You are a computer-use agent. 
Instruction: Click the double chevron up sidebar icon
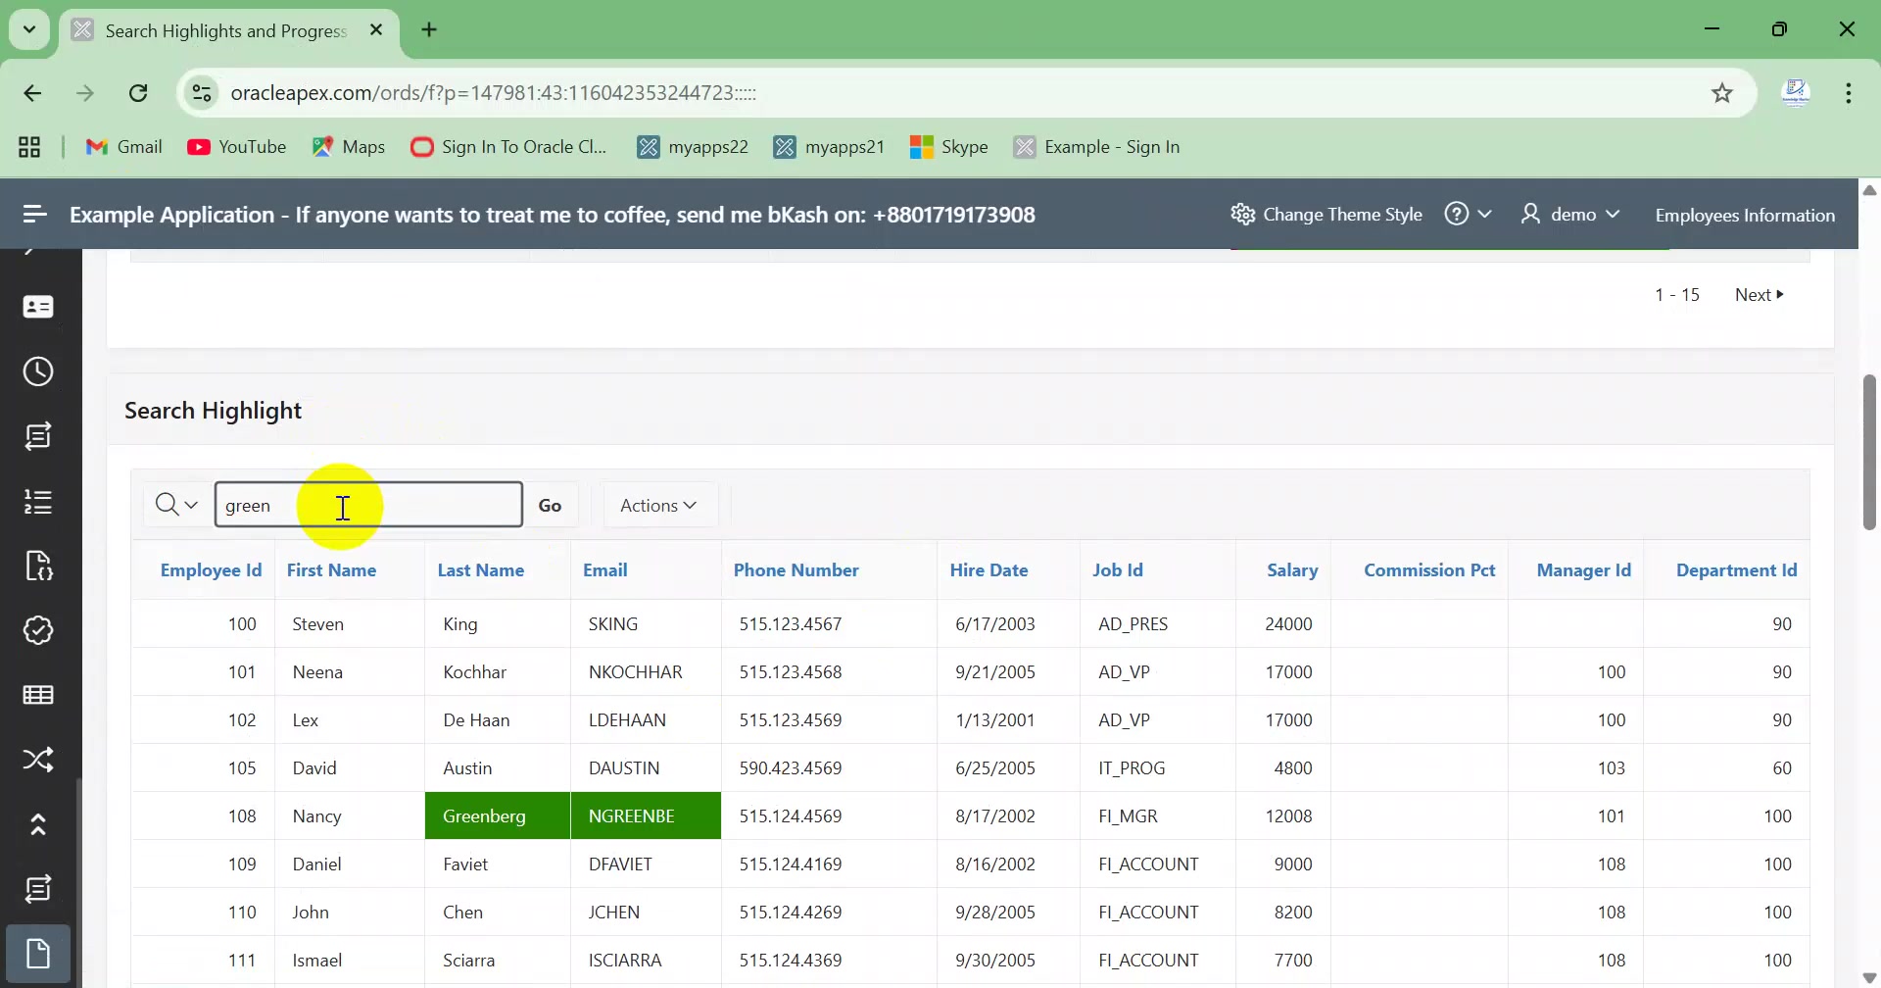pos(38,825)
